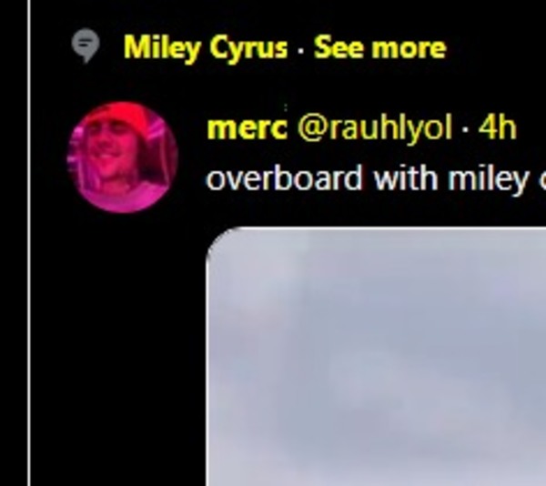
Task: Enlarge the cloudy gray media preview
Action: click(376, 357)
